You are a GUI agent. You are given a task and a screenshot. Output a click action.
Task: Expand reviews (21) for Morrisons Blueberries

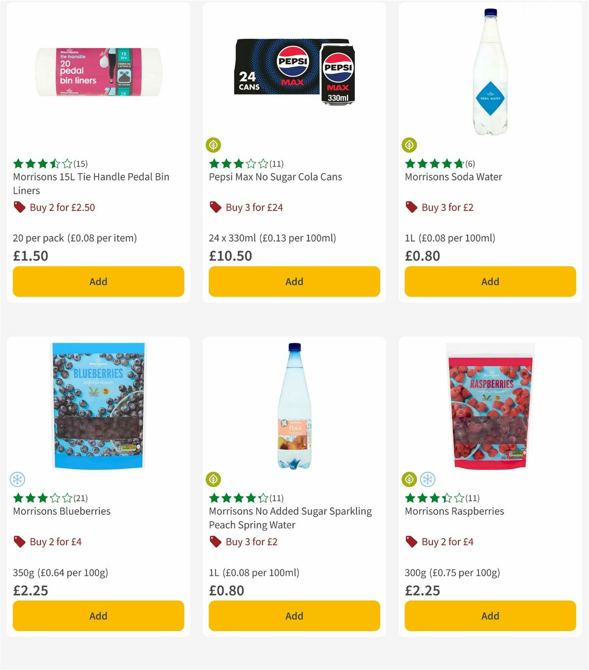coord(80,498)
